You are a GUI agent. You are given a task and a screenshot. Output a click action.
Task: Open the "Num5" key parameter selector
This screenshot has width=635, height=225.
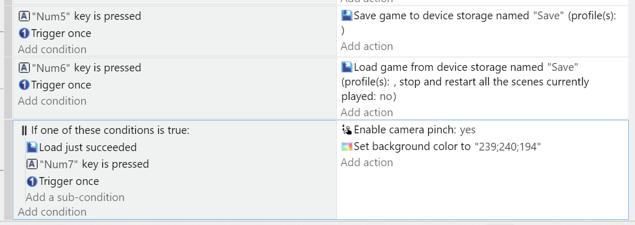pos(51,16)
